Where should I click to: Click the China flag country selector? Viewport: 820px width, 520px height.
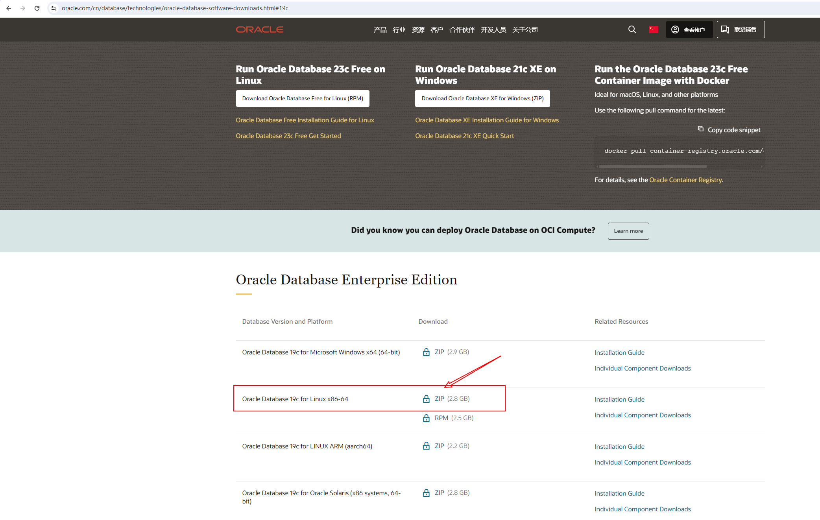[x=653, y=30]
